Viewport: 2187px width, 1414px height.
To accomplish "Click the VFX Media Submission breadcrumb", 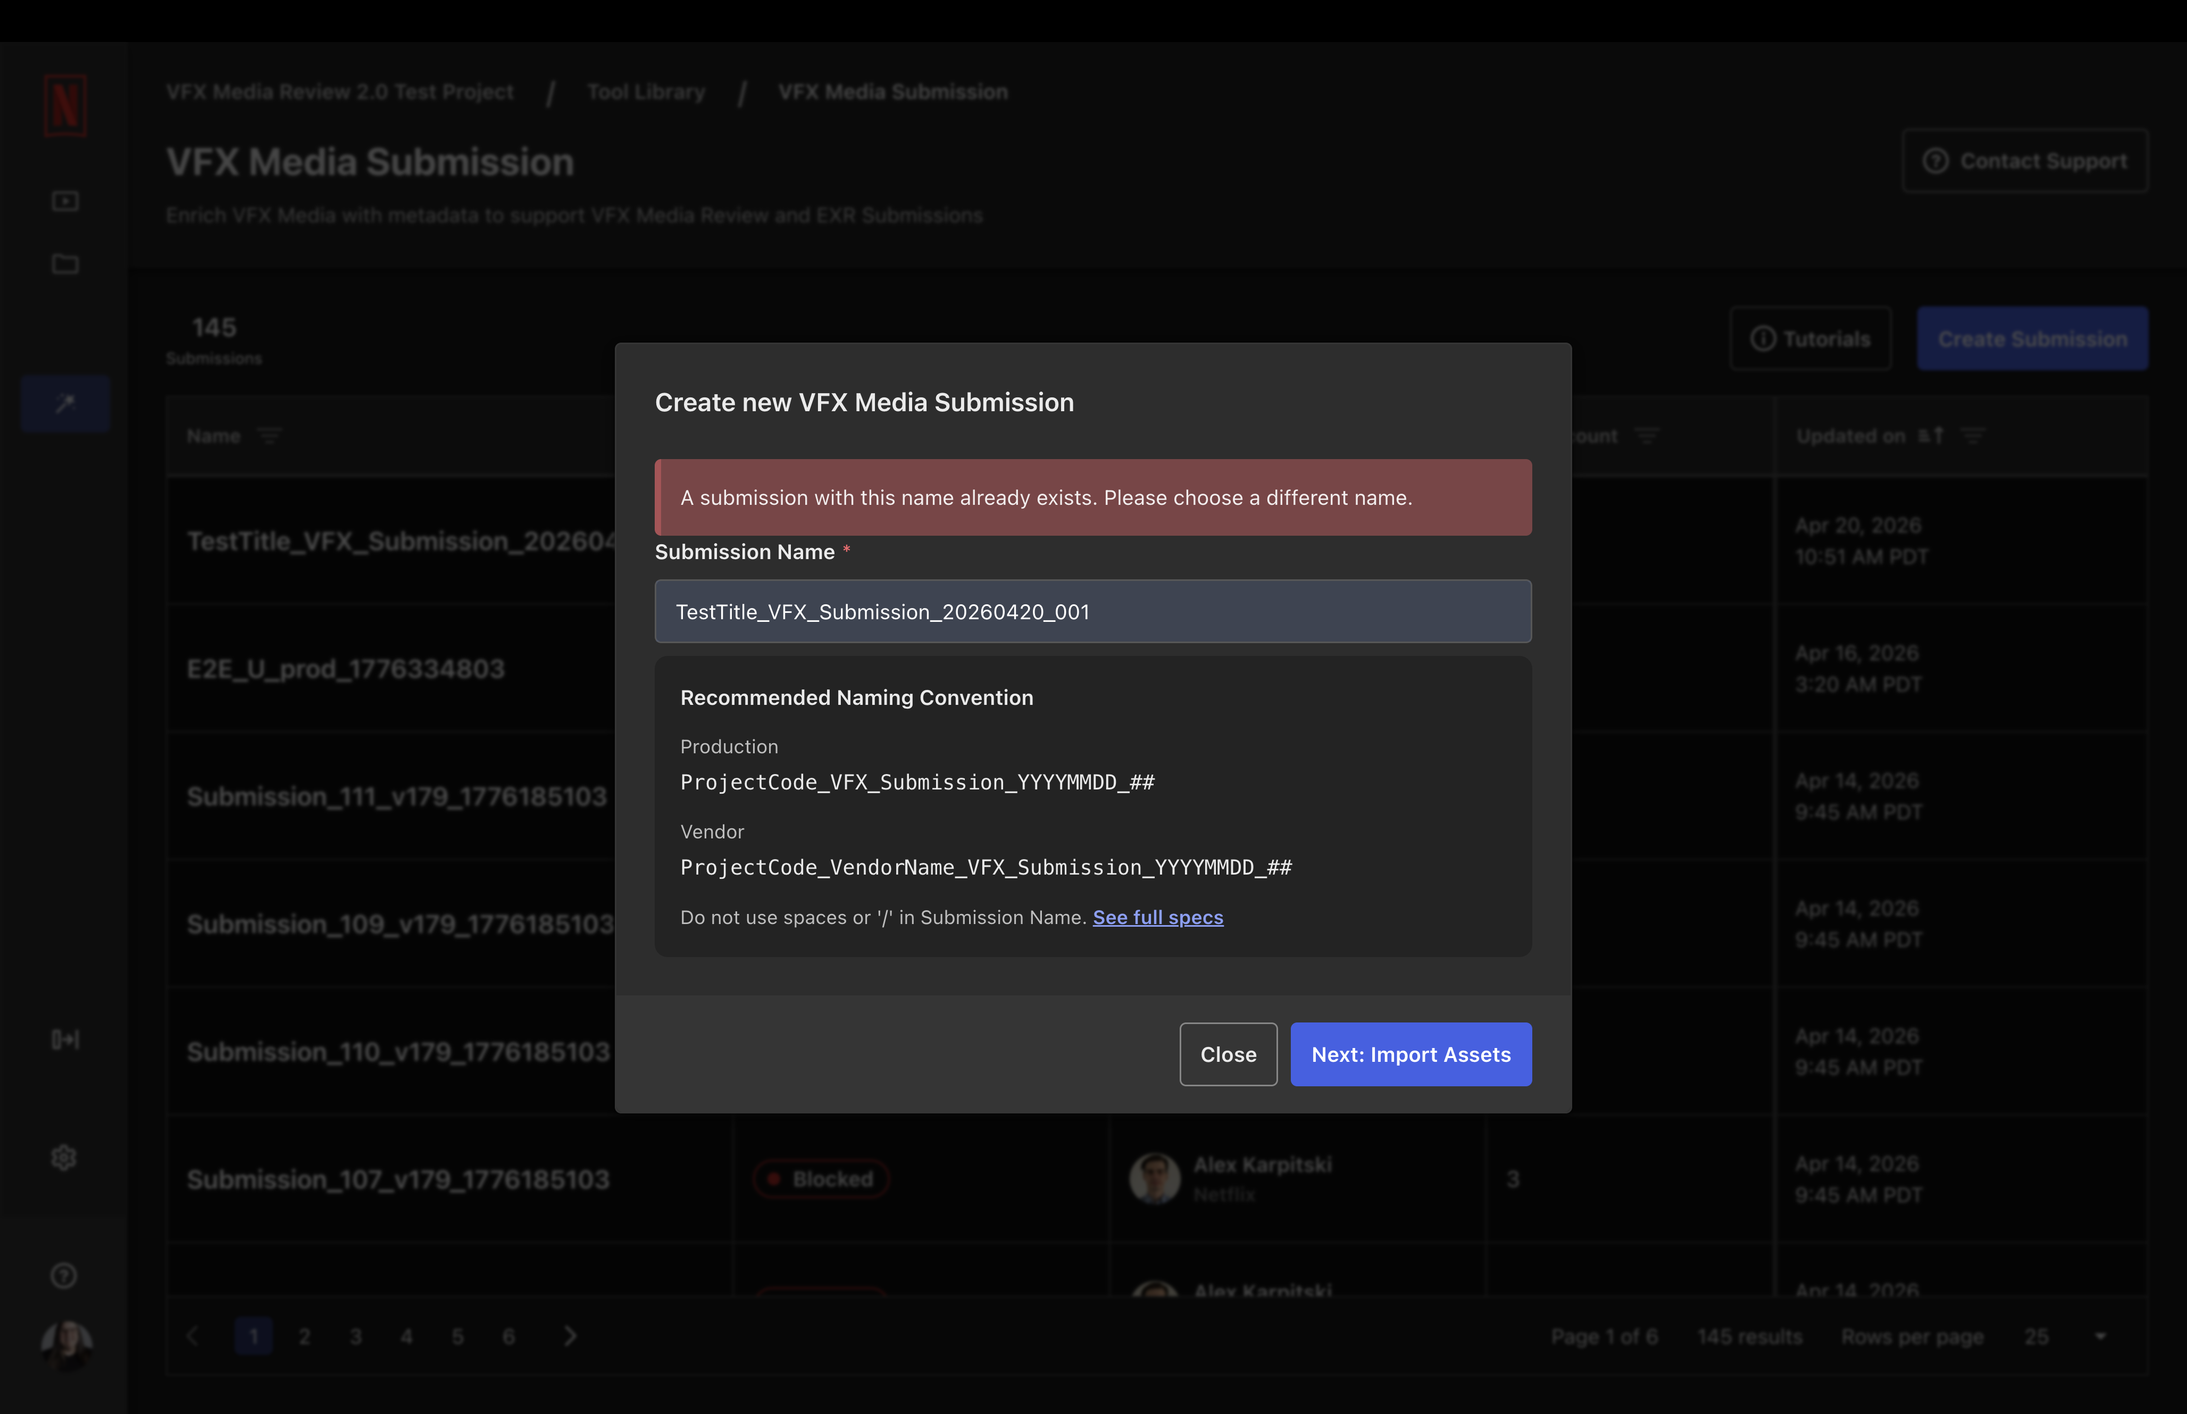I will (893, 92).
